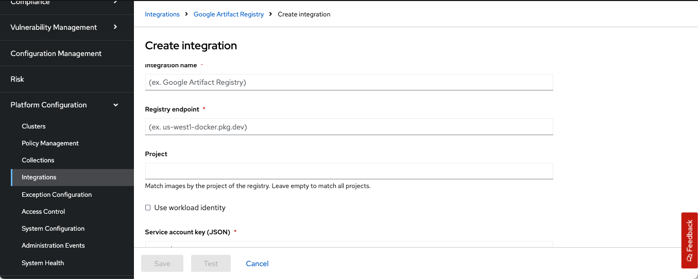
Task: View Administration Events
Action: 53,246
